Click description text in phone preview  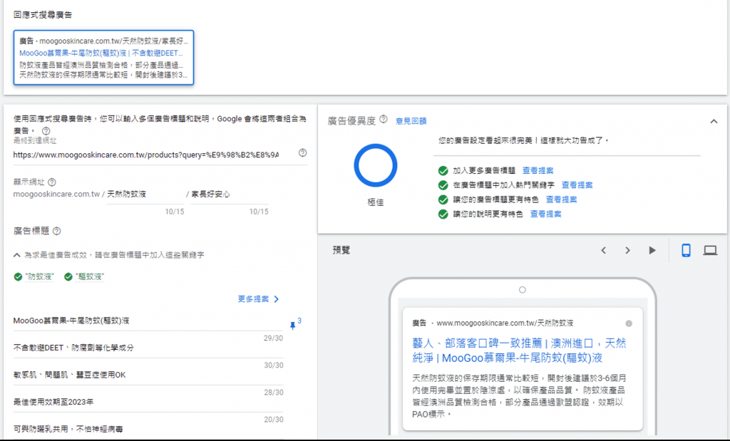[x=519, y=396]
